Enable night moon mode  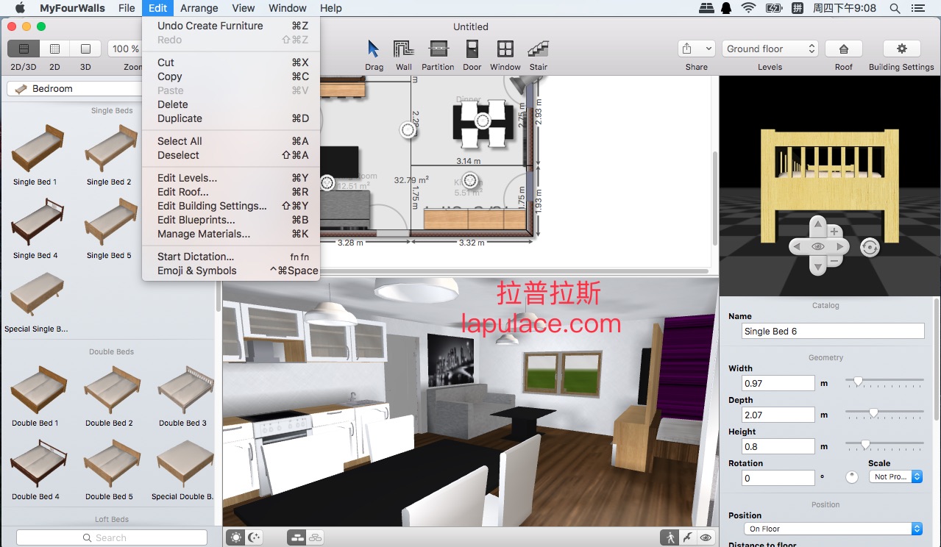pos(255,537)
